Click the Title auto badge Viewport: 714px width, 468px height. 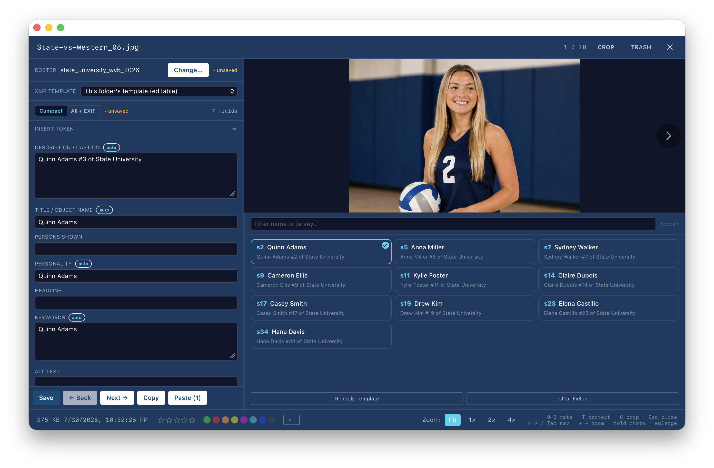[x=104, y=210]
